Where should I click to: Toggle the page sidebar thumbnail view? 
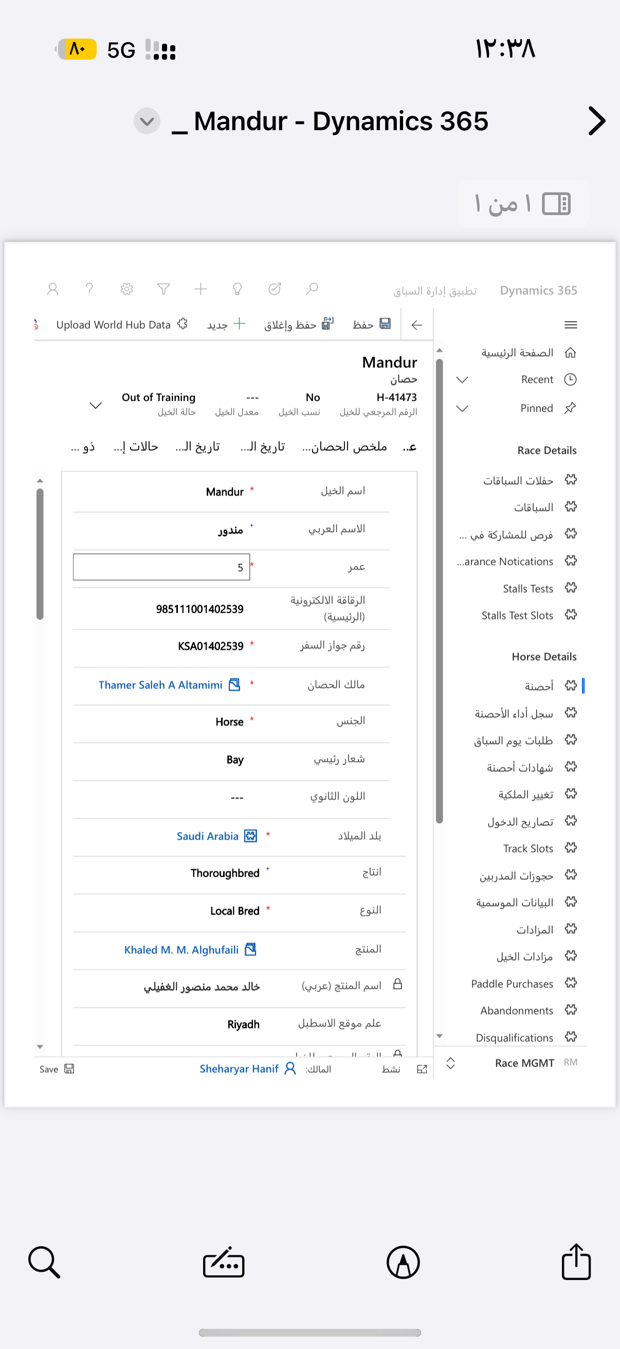(556, 204)
